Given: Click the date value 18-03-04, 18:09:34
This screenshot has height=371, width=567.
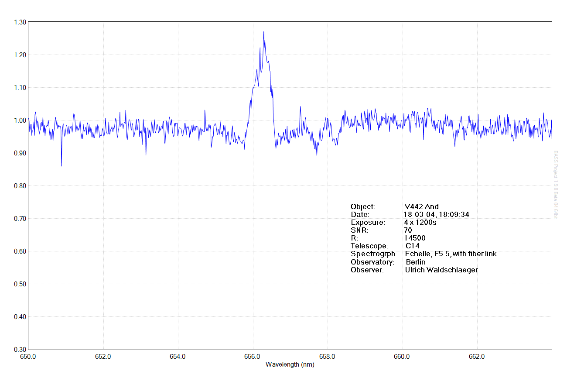Looking at the screenshot, I should (x=436, y=214).
